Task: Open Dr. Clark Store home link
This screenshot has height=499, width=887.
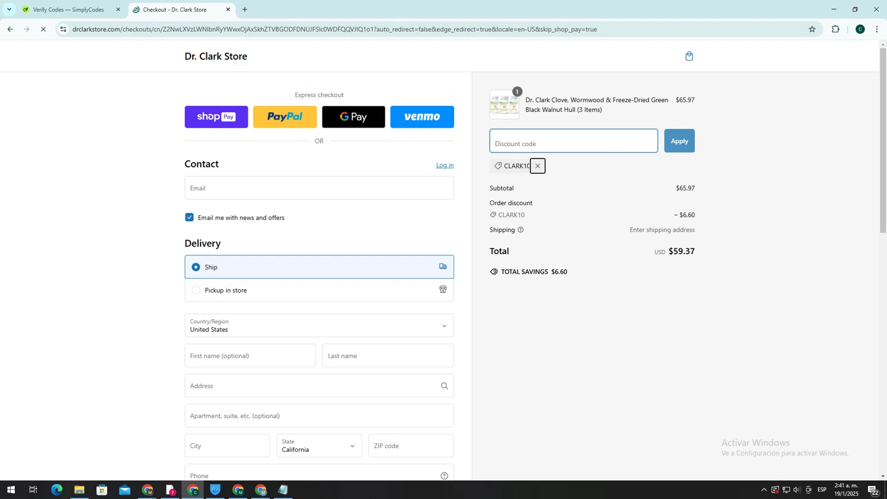Action: coord(216,56)
